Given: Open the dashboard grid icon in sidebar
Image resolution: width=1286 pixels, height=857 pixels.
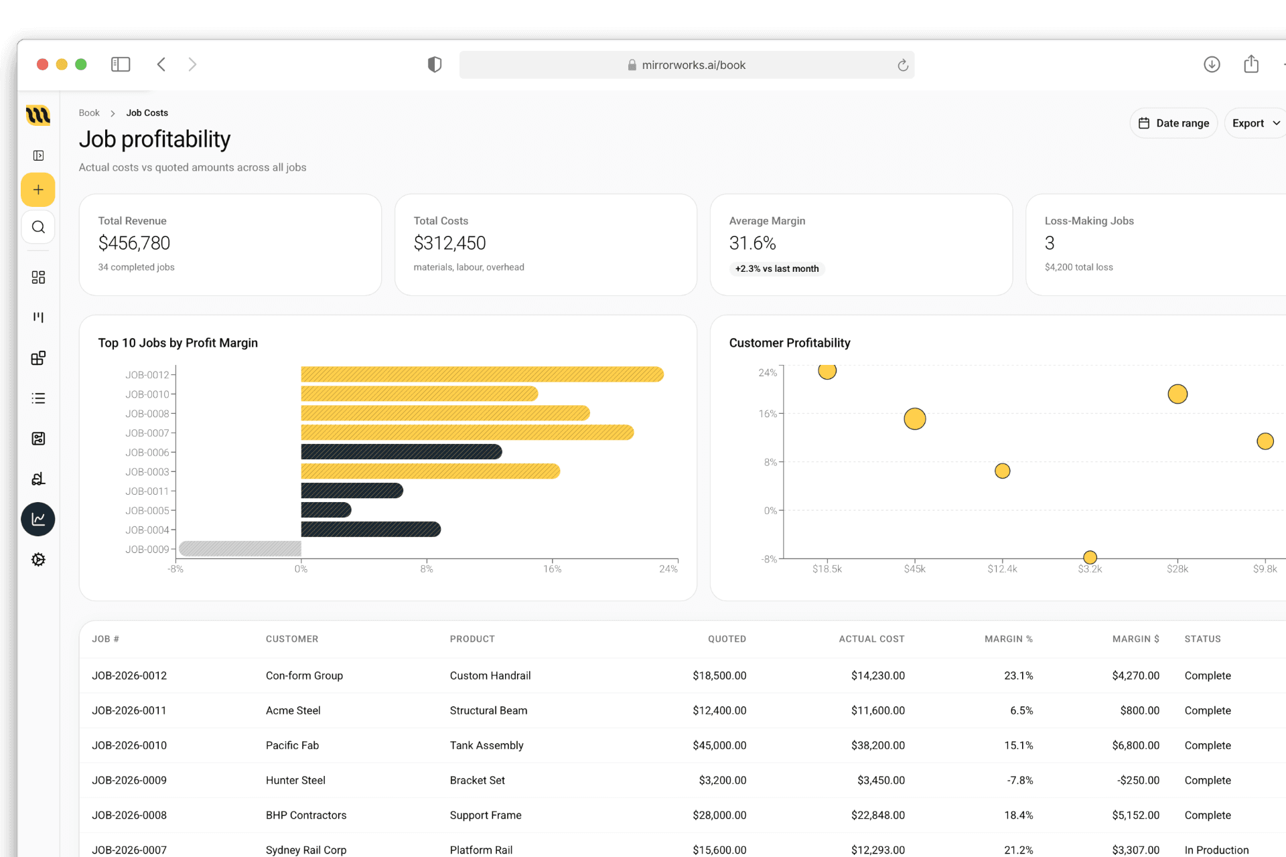Looking at the screenshot, I should tap(38, 277).
